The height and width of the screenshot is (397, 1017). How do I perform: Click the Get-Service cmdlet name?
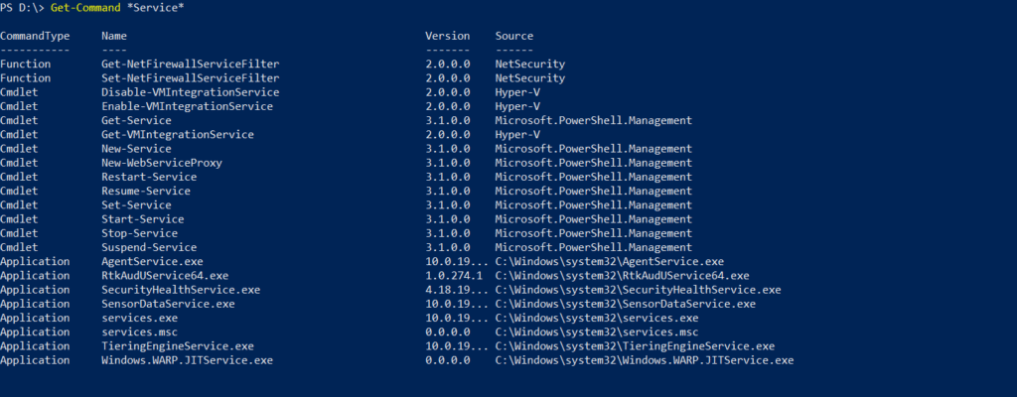(x=136, y=121)
